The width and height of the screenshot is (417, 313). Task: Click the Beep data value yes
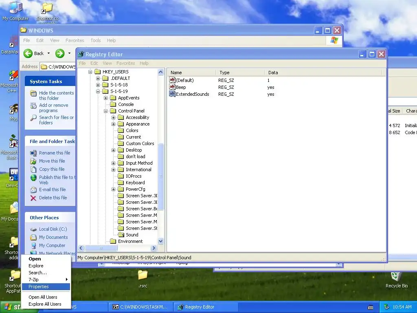(x=271, y=87)
